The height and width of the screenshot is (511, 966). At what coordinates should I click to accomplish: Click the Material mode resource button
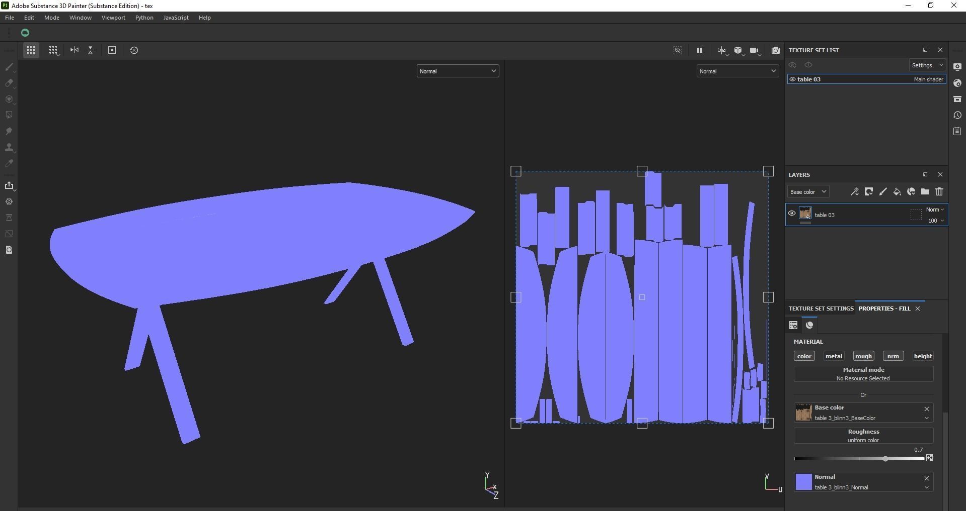[863, 374]
